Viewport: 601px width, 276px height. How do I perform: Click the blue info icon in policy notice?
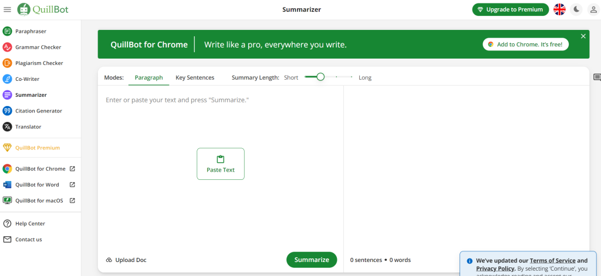point(470,261)
